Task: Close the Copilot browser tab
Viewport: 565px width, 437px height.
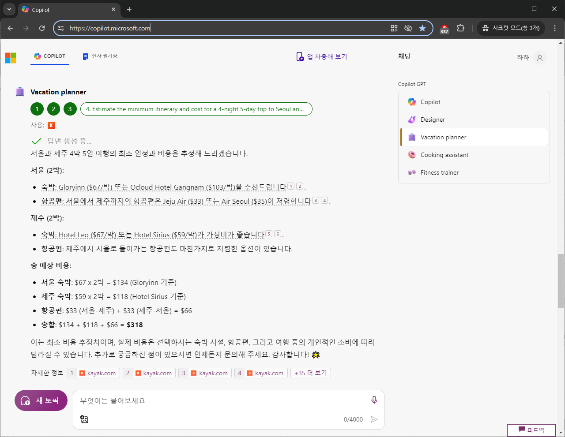Action: pyautogui.click(x=113, y=9)
